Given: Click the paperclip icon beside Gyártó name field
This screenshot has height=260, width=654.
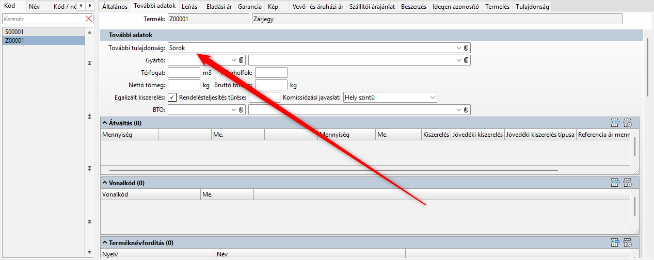Looking at the screenshot, I should click(x=466, y=60).
